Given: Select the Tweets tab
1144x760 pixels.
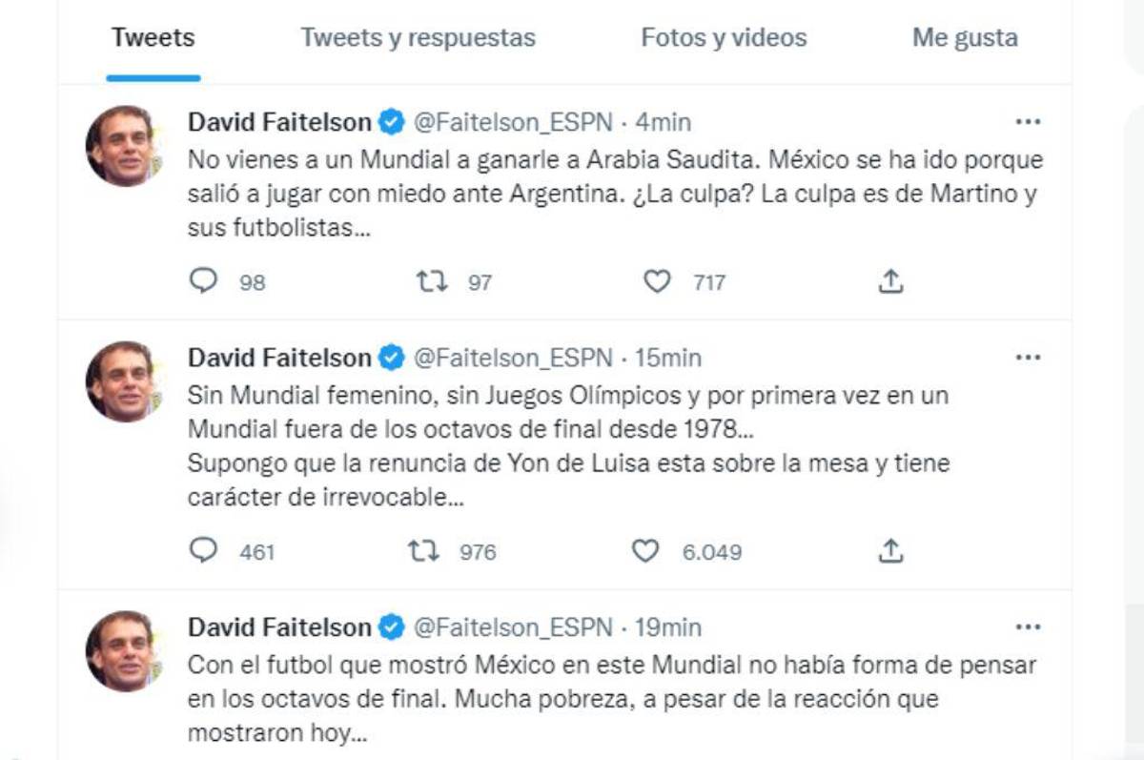Looking at the screenshot, I should tap(153, 38).
